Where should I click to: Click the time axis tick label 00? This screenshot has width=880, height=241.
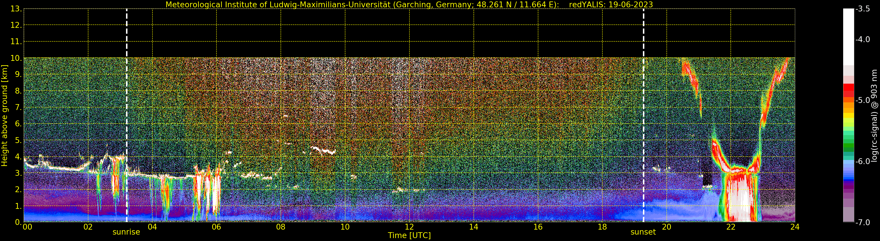point(27,227)
